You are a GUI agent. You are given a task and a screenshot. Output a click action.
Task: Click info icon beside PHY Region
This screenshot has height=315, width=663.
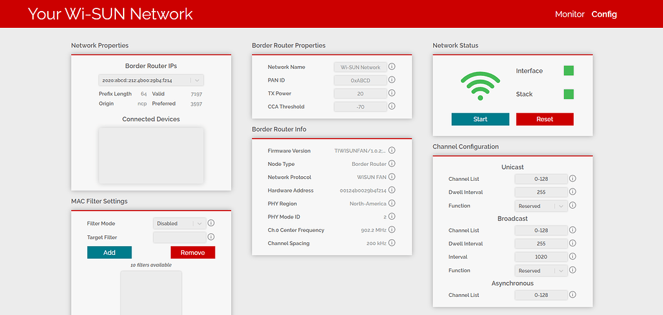coord(392,204)
